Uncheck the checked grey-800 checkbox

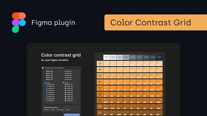[65, 77]
